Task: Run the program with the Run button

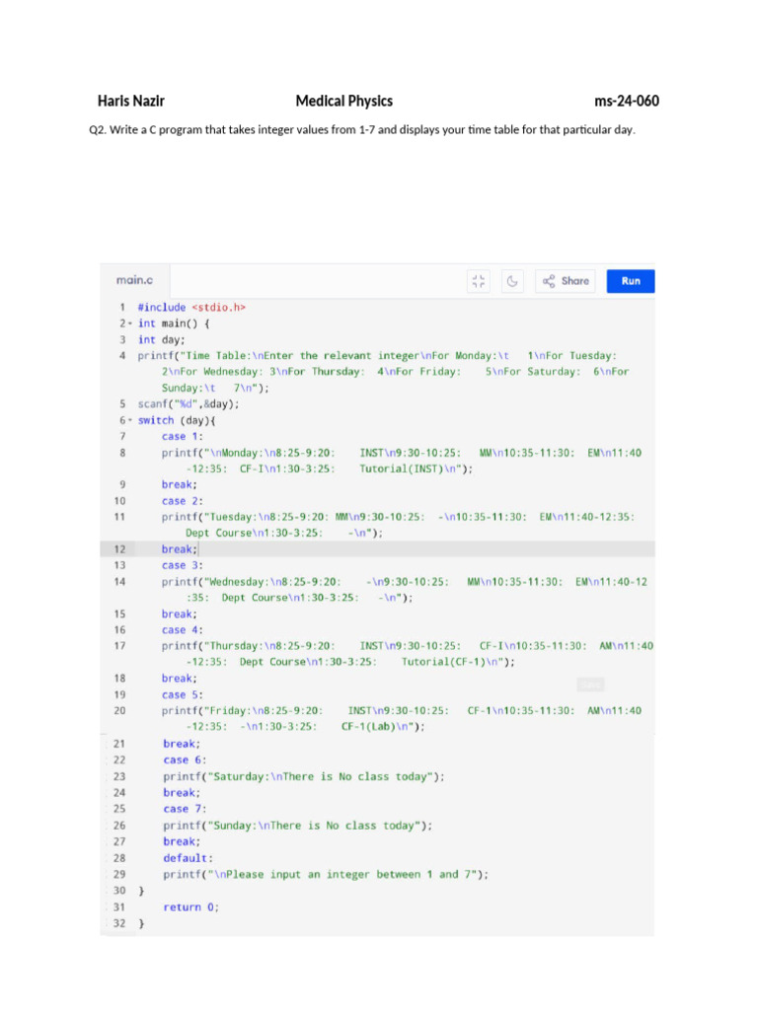Action: 631,281
